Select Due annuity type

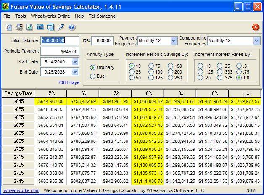click(92, 76)
